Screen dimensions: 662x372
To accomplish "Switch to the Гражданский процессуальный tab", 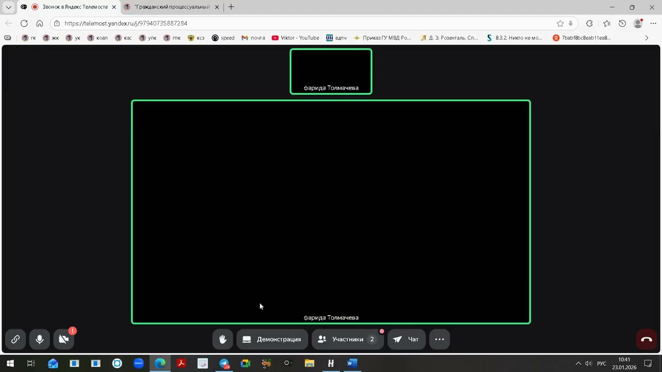I will pyautogui.click(x=172, y=7).
